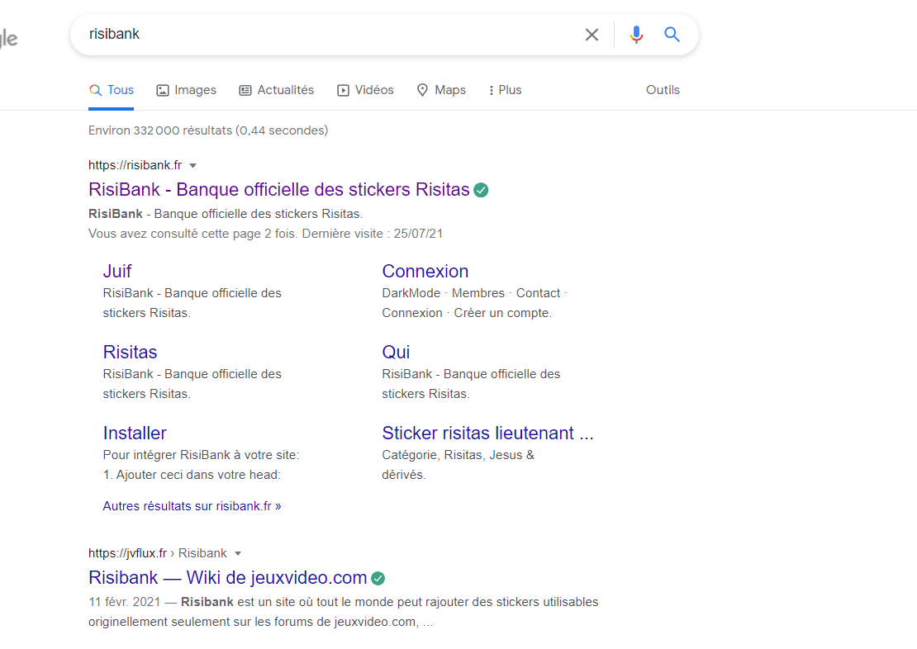This screenshot has height=649, width=917.
Task: Open Risibank — Wiki de jeuxvideo.com result
Action: tap(227, 578)
